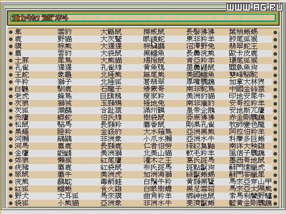Choose 紅狐 from the list
Image resolution: width=286 pixels, height=214 pixels.
[x=22, y=189]
